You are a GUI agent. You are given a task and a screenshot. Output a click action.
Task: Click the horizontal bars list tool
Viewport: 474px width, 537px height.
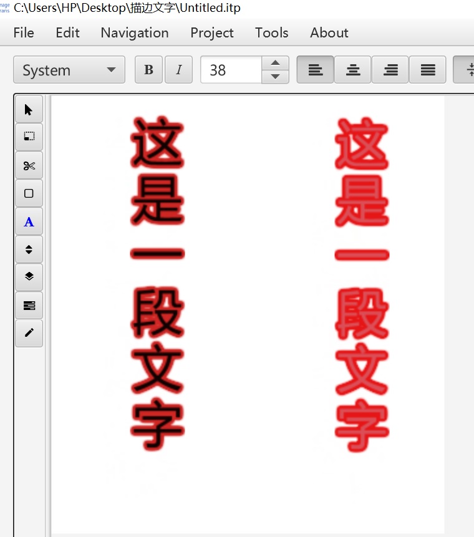pyautogui.click(x=29, y=305)
